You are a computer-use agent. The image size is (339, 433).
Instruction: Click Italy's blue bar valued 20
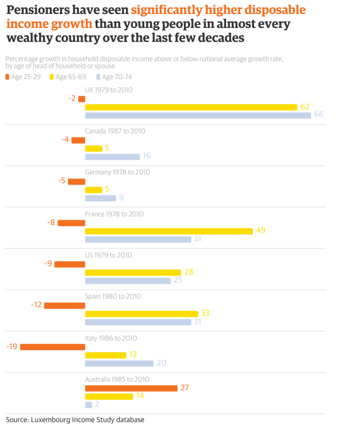(119, 363)
